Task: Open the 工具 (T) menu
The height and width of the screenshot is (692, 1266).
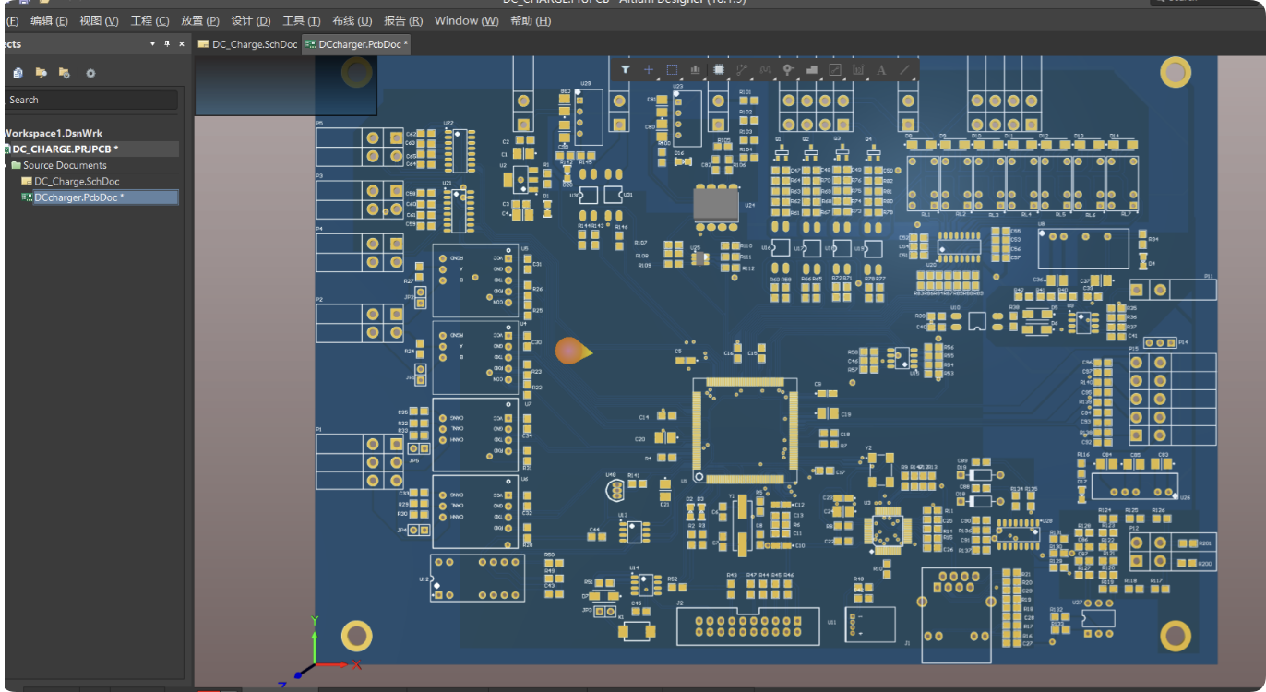Action: pyautogui.click(x=302, y=20)
